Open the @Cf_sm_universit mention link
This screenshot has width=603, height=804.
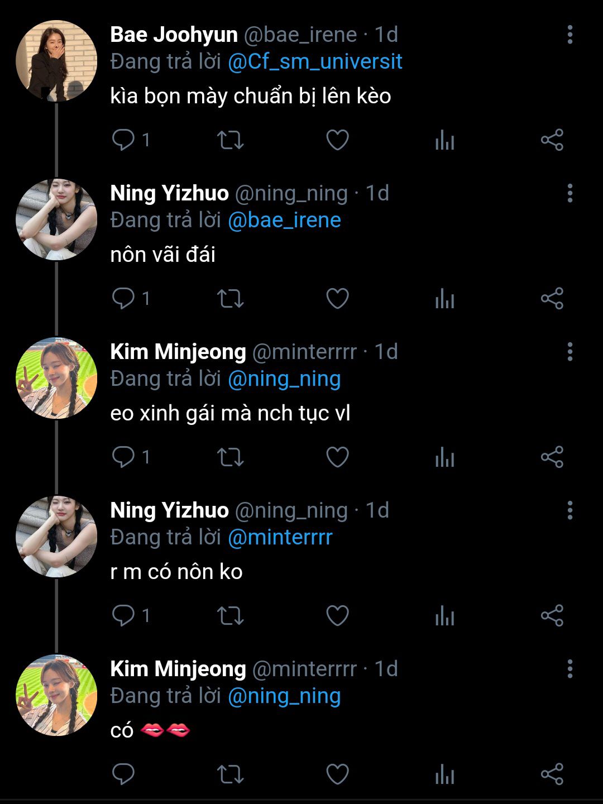(315, 61)
